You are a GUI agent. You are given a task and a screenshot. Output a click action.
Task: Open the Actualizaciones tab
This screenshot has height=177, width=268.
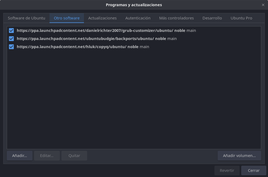coord(102,18)
